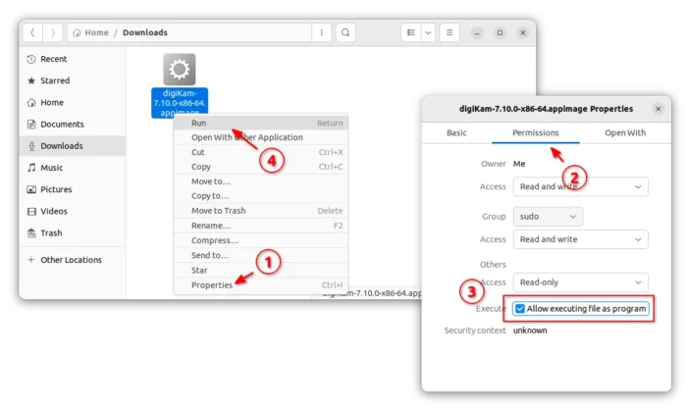
Task: Maximize the Files window
Action: pyautogui.click(x=500, y=32)
